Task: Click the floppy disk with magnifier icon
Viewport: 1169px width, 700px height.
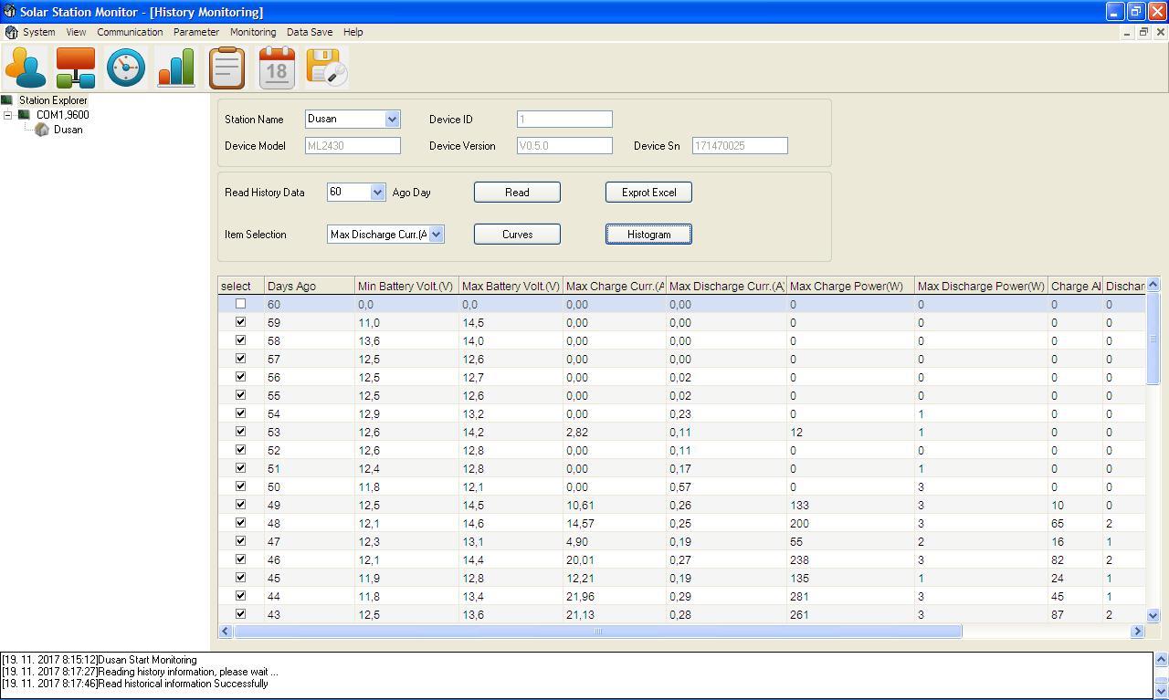Action: (327, 68)
